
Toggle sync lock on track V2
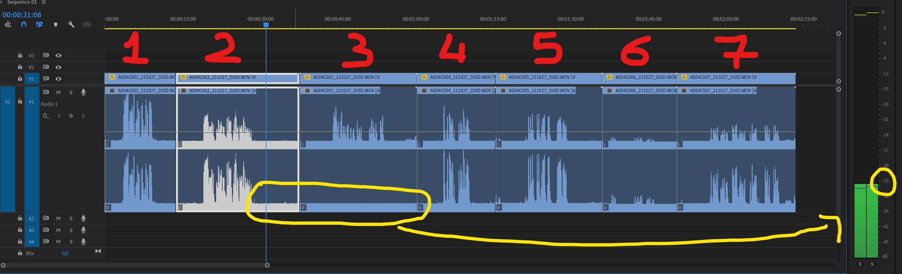pyautogui.click(x=46, y=67)
